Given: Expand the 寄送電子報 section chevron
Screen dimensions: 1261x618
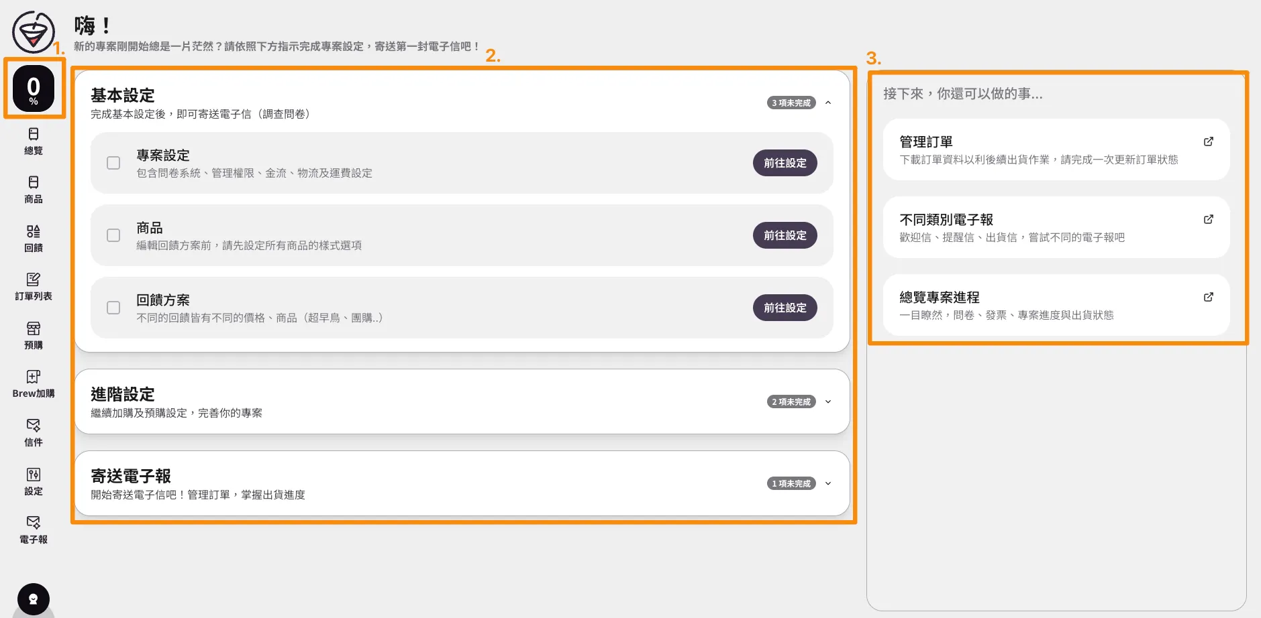Looking at the screenshot, I should (828, 483).
